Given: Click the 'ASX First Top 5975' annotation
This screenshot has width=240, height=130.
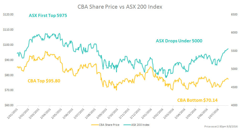Looking at the screenshot, I should click(48, 16).
